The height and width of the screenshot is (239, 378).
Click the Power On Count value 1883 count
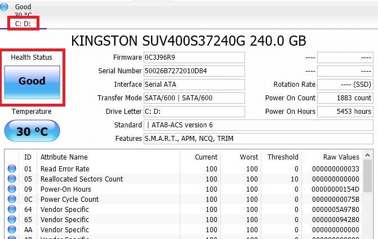point(345,98)
